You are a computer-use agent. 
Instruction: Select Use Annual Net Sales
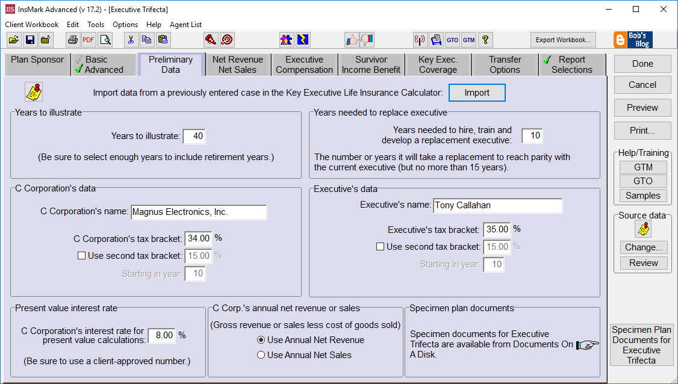click(261, 355)
